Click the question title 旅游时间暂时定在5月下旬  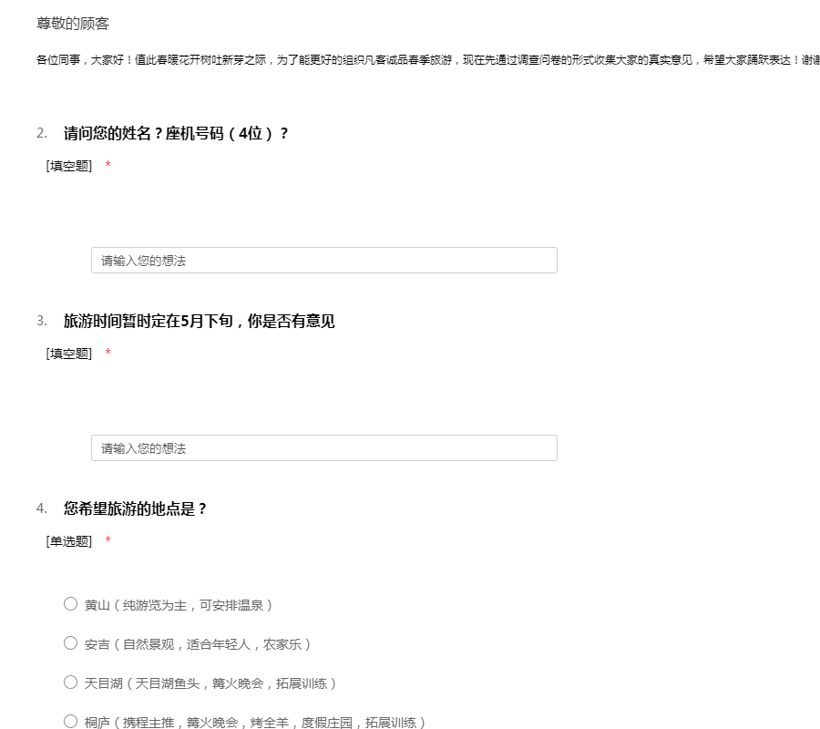click(x=199, y=322)
